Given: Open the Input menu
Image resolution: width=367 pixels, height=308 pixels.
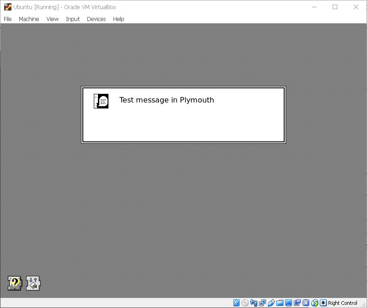Looking at the screenshot, I should (72, 19).
